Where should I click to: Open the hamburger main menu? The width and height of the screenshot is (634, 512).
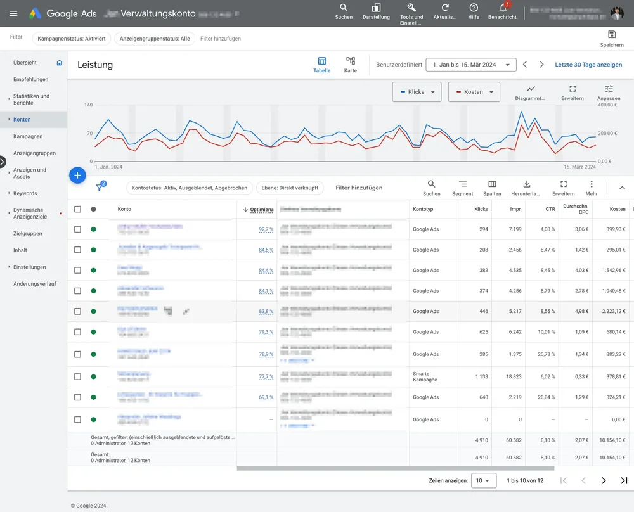[x=13, y=13]
